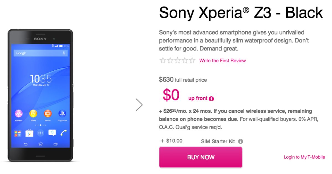The height and width of the screenshot is (174, 332).
Task: Click the SIM Starter Kit info icon
Action: [241, 142]
